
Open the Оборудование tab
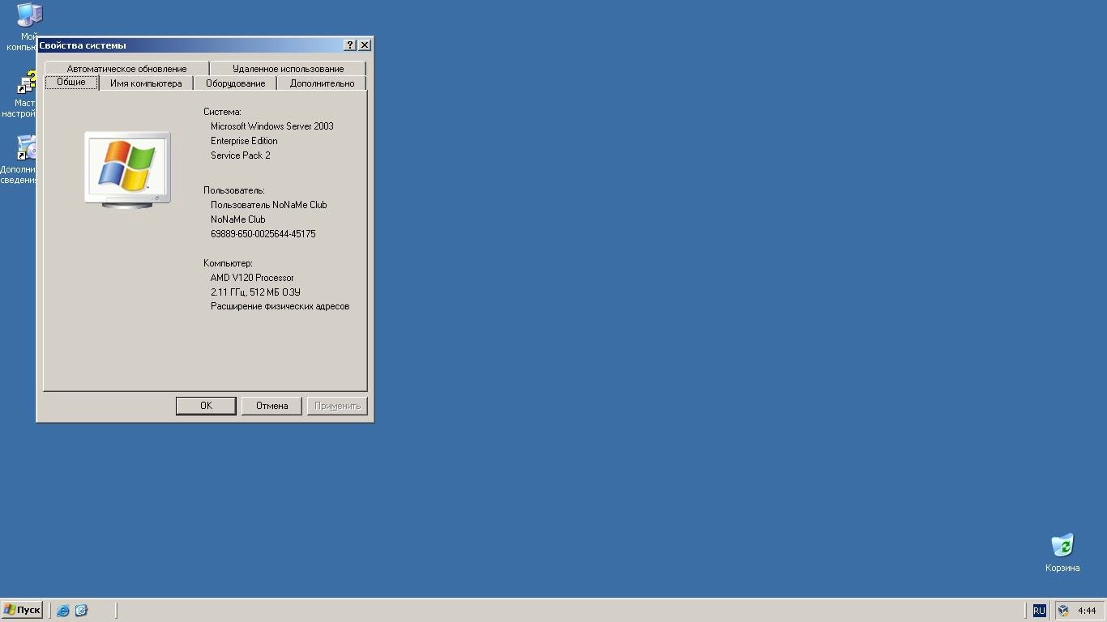tap(235, 83)
